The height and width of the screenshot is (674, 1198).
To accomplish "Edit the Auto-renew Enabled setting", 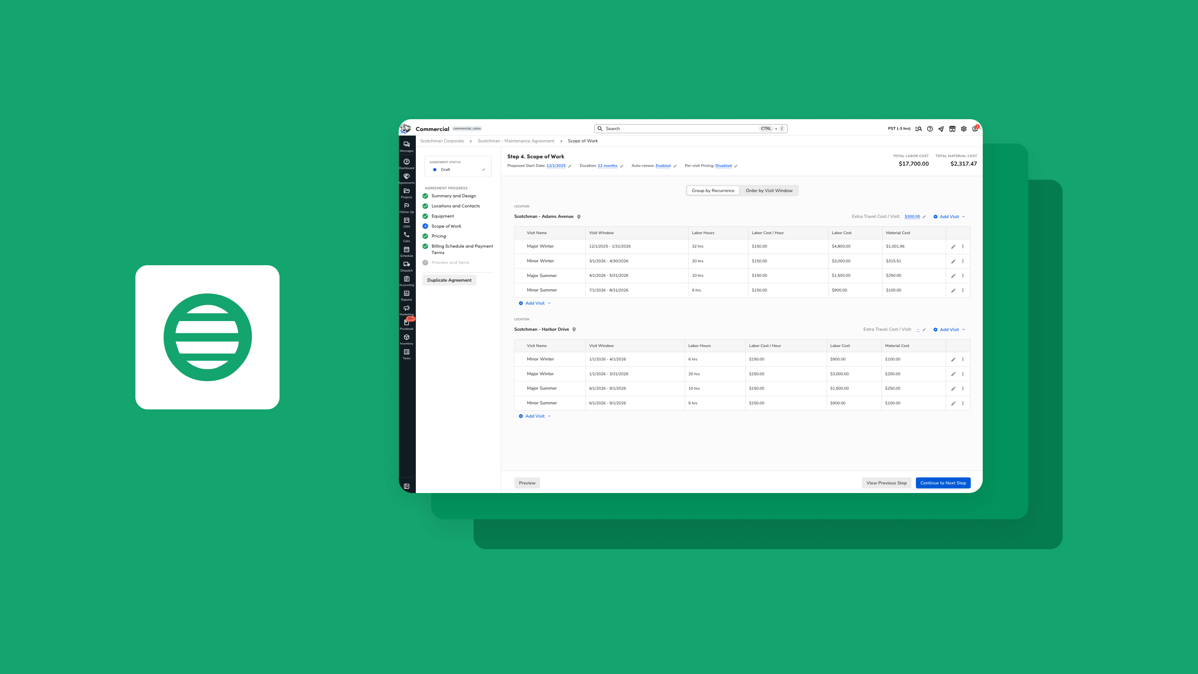I will coord(675,166).
